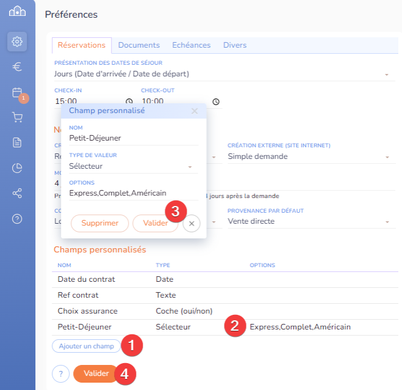Click the home logo at top of sidebar
Image resolution: width=402 pixels, height=390 pixels.
17,11
